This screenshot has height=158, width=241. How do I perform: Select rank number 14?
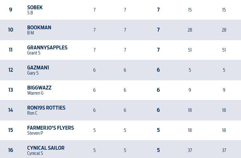tap(10, 110)
